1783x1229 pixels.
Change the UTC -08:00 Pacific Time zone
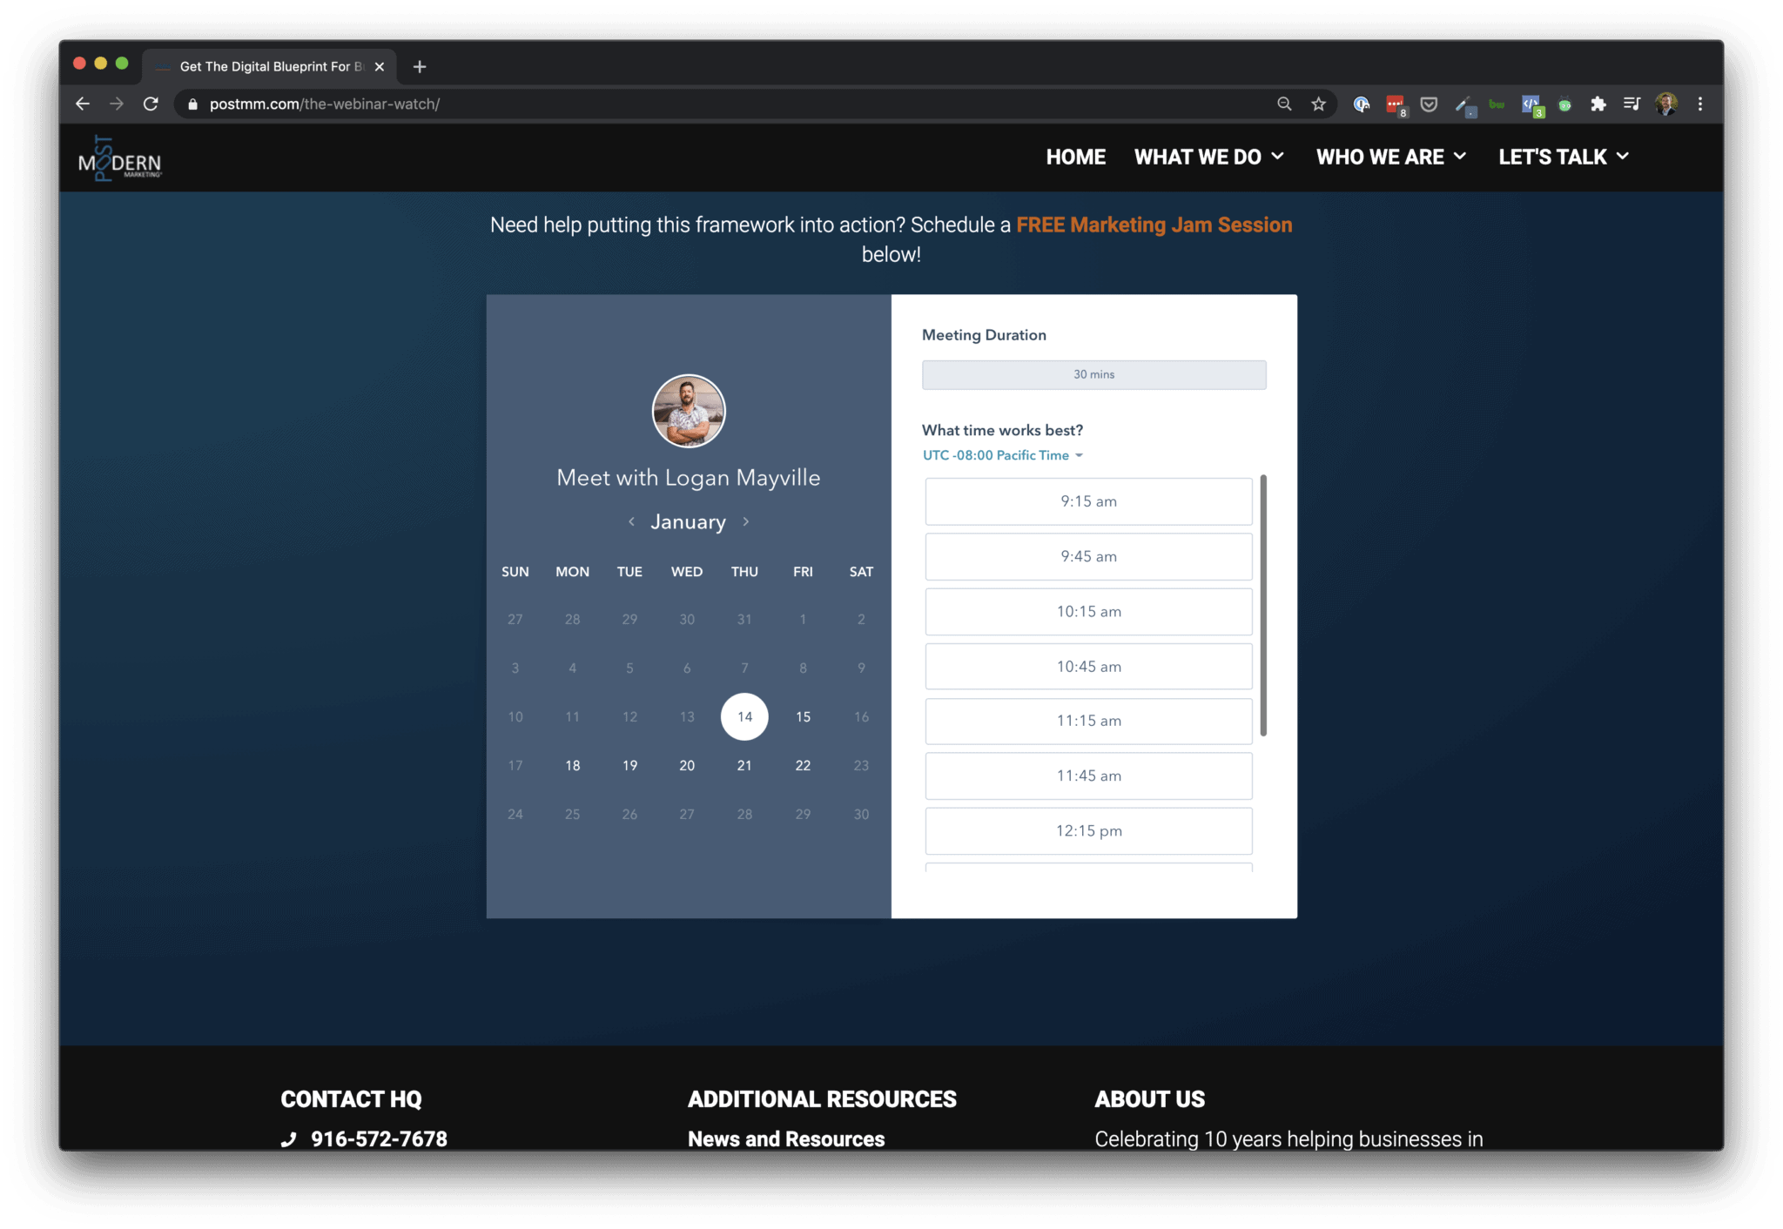coord(1003,455)
